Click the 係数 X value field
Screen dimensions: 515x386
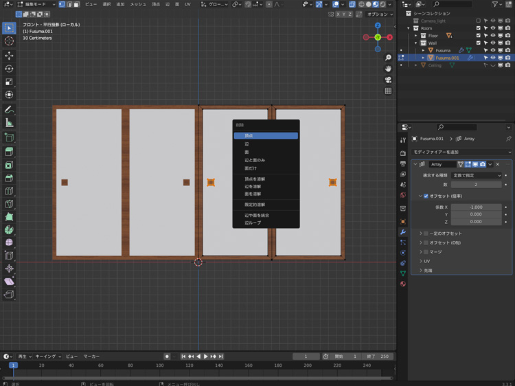coord(477,207)
